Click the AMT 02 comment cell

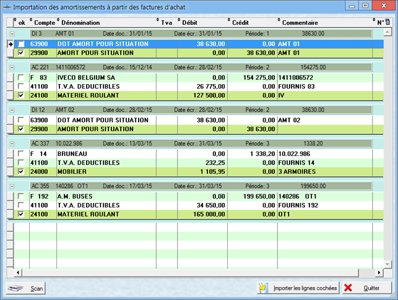(x=325, y=120)
